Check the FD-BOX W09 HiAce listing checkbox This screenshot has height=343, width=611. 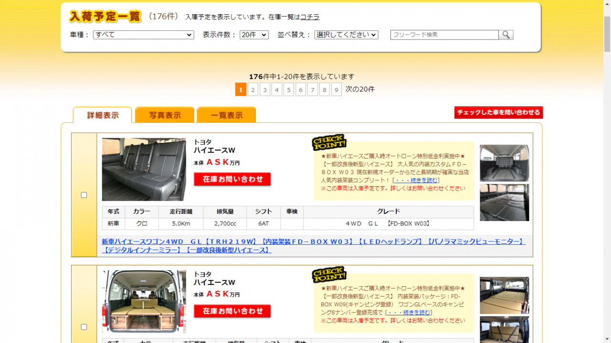(84, 327)
